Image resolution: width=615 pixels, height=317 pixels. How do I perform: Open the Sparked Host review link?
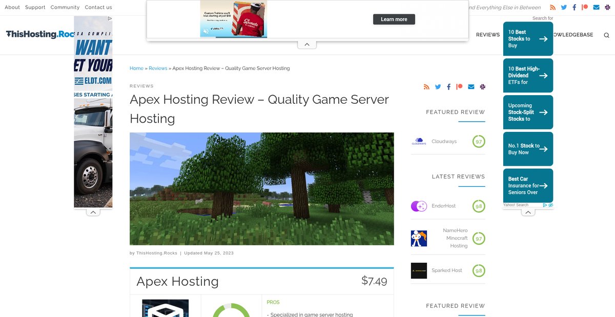[x=447, y=270]
